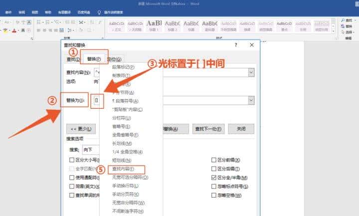Click inside the 查找内容 input field
Screen dimensions: 359x216
(174, 73)
